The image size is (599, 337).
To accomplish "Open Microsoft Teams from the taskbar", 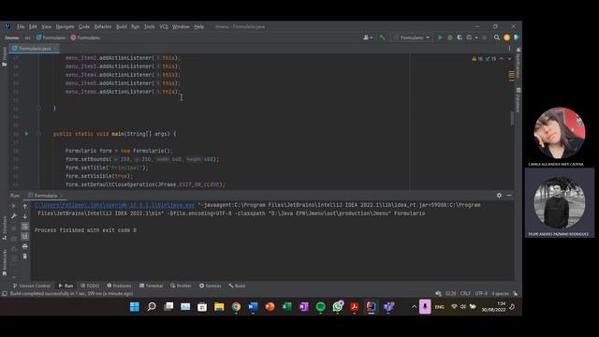I will tap(388, 307).
